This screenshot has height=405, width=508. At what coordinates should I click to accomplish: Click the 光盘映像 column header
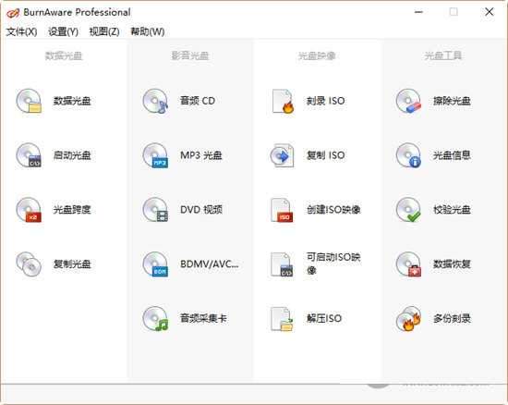point(317,55)
